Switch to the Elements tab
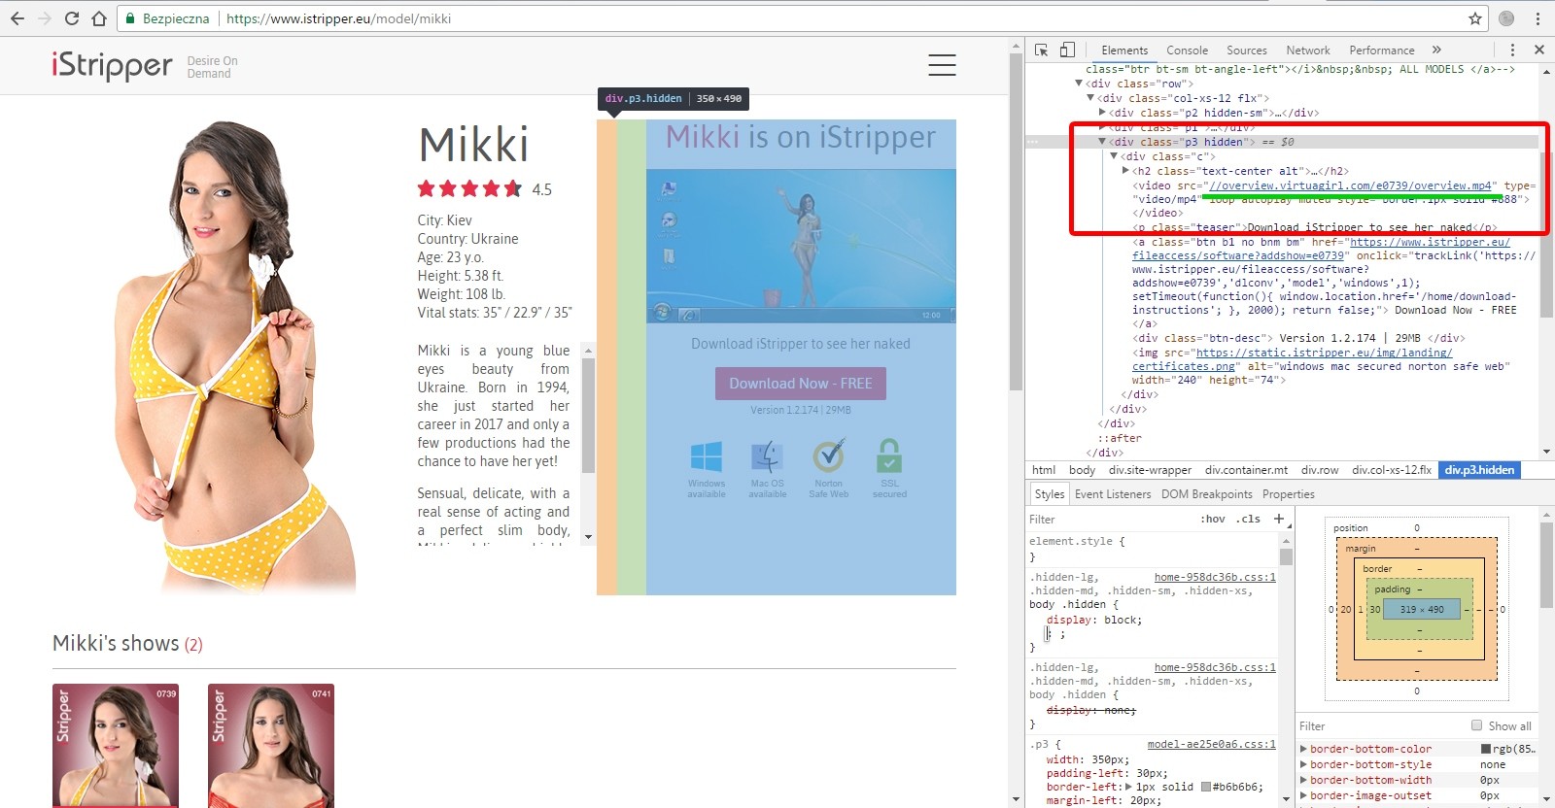Image resolution: width=1555 pixels, height=808 pixels. [x=1124, y=50]
